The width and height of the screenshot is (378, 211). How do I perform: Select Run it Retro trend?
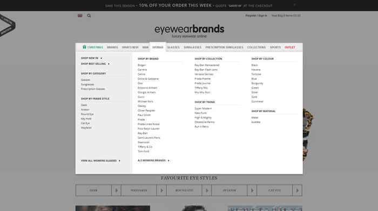tap(201, 127)
